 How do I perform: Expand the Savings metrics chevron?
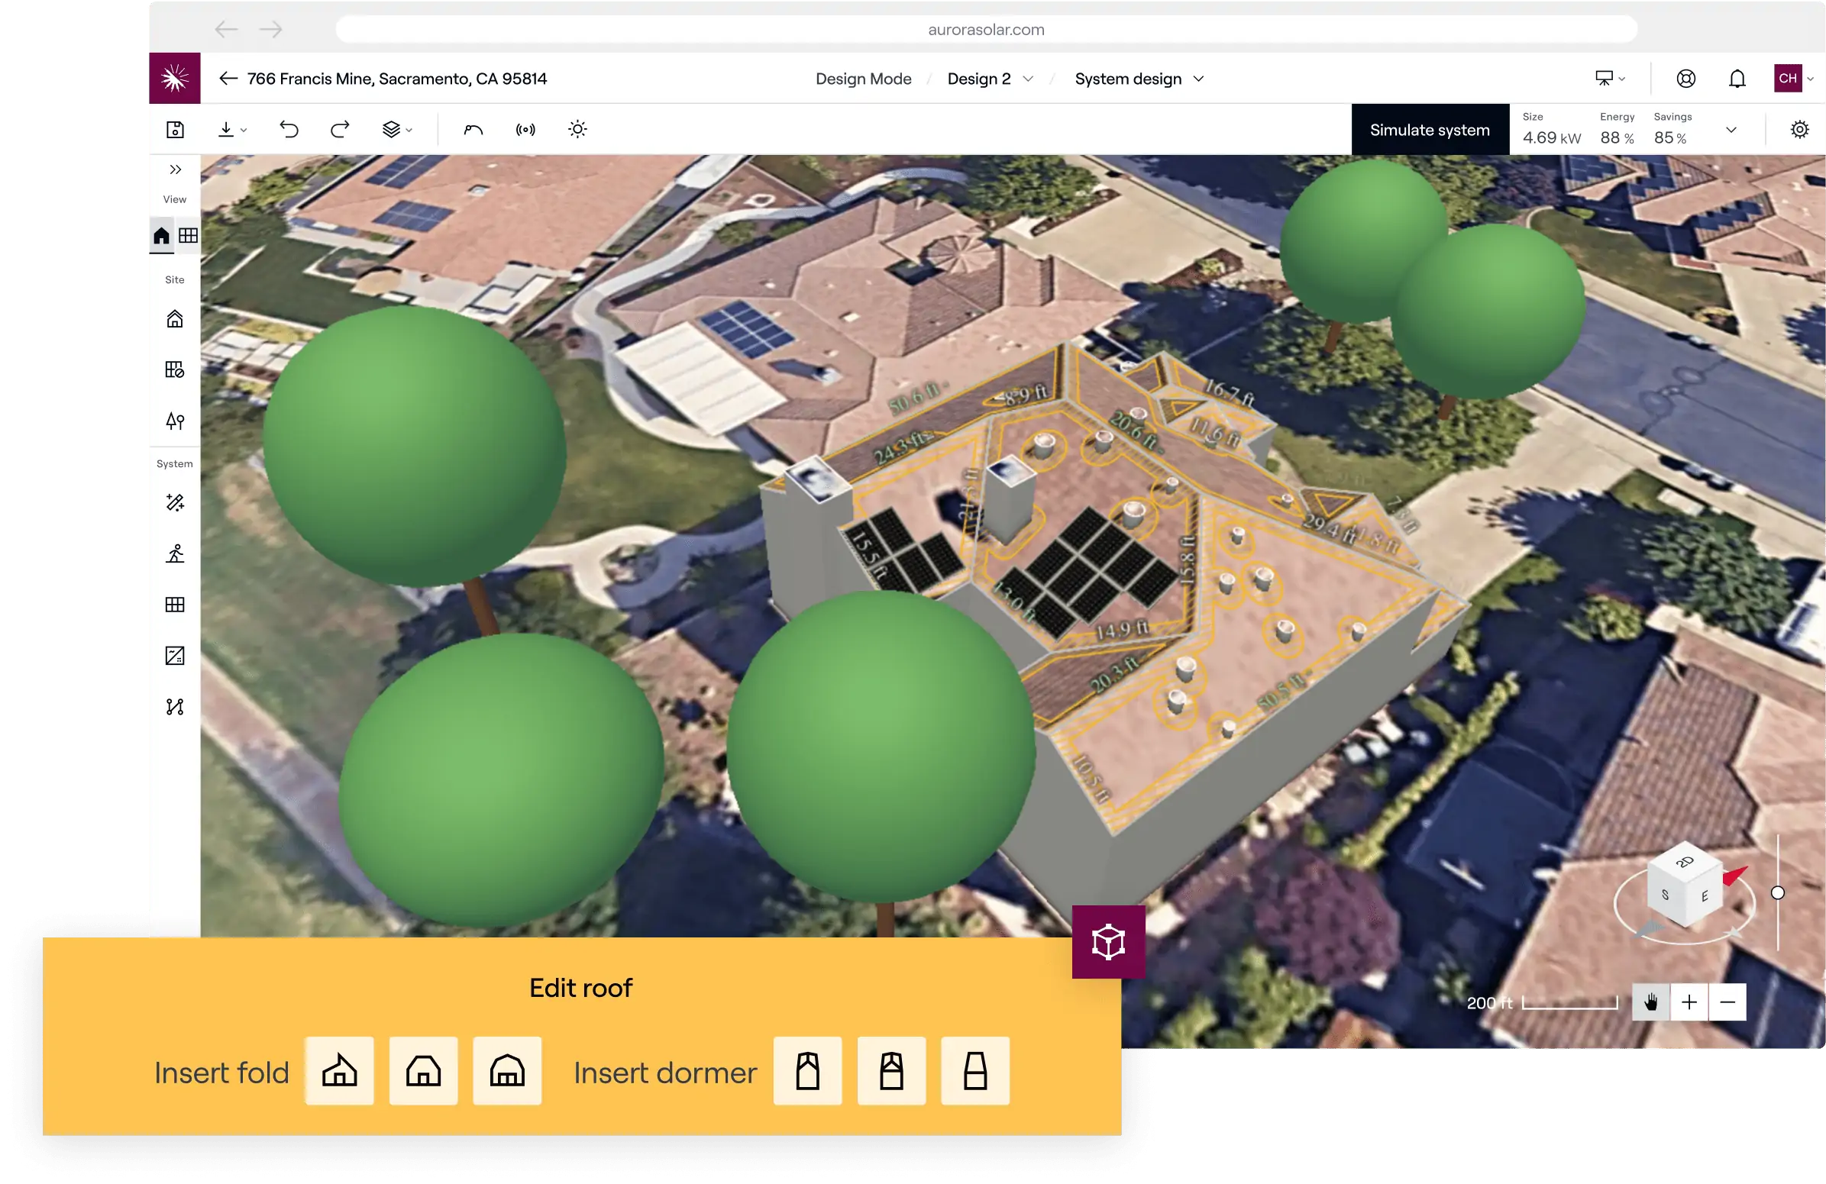(x=1731, y=129)
